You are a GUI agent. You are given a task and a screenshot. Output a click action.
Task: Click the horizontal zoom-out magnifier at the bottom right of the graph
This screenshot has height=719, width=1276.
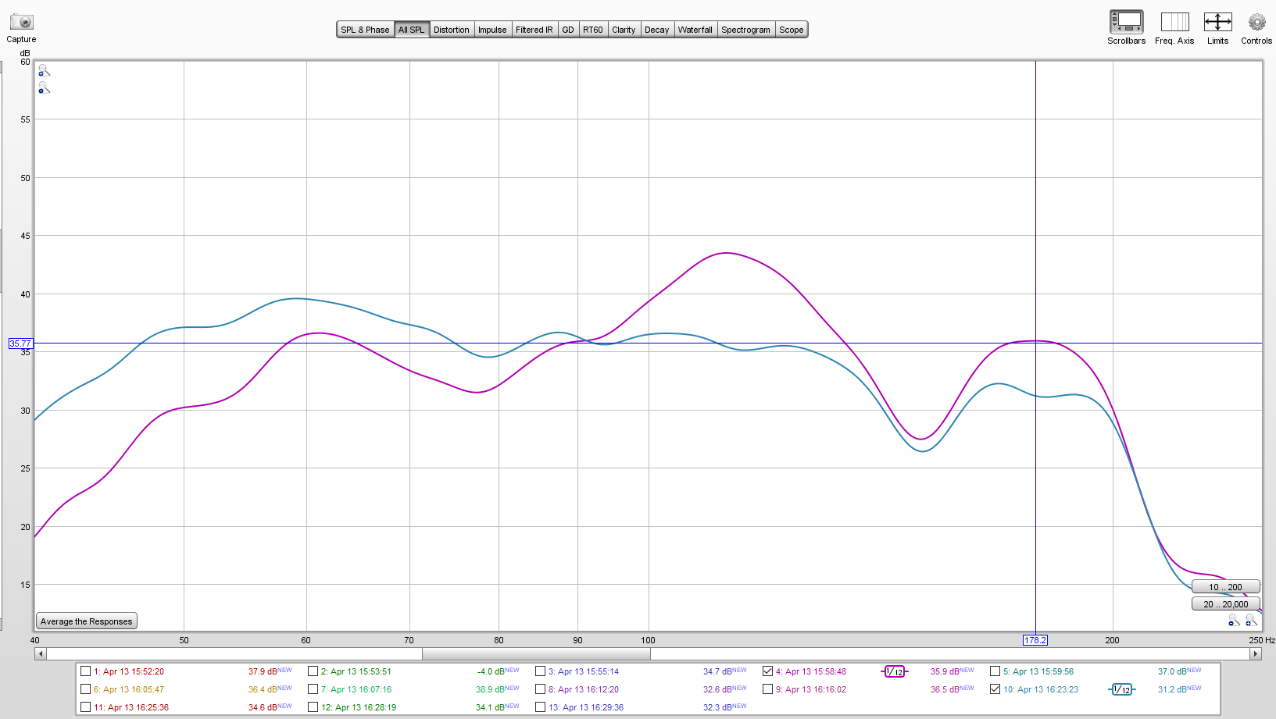click(1234, 620)
